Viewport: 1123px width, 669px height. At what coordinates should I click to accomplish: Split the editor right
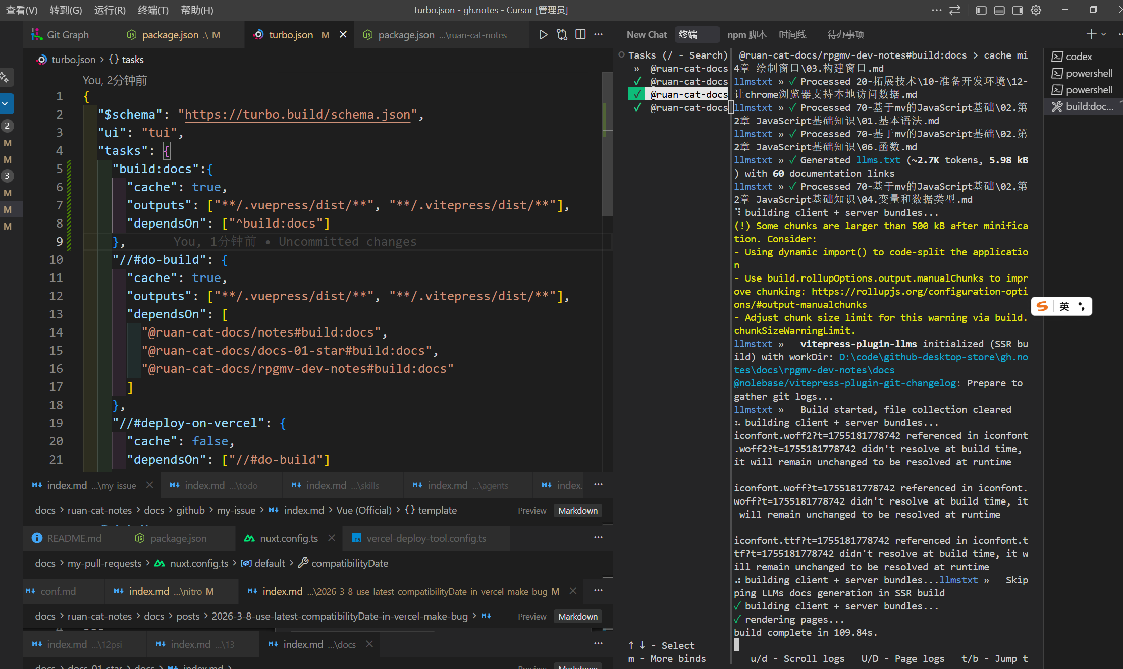click(x=580, y=34)
